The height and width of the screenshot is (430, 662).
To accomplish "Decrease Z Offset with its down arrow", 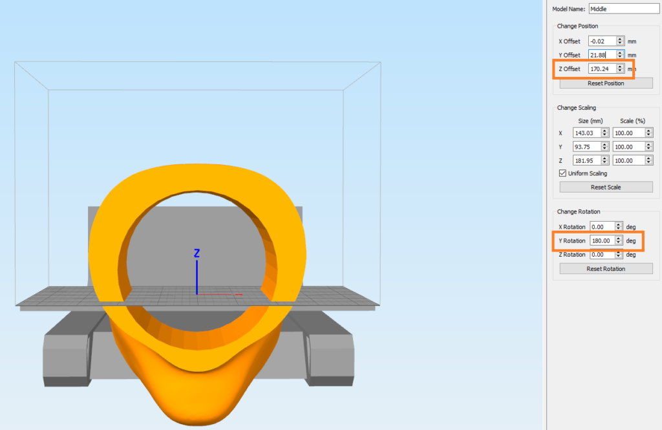I will pyautogui.click(x=620, y=71).
